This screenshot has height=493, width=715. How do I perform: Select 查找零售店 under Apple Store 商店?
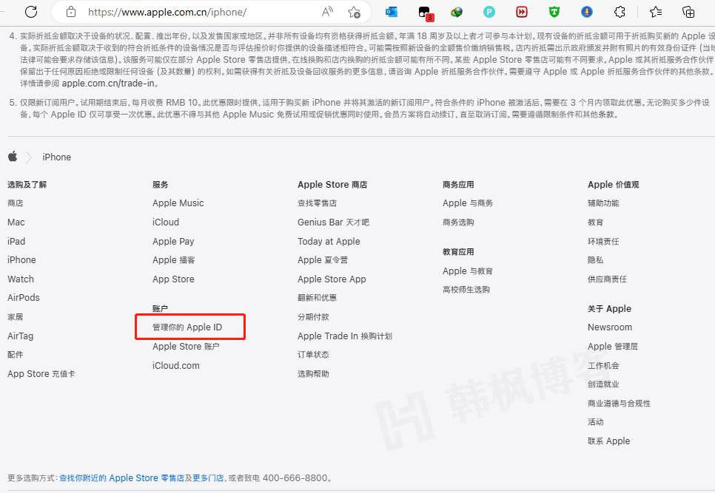pyautogui.click(x=318, y=203)
